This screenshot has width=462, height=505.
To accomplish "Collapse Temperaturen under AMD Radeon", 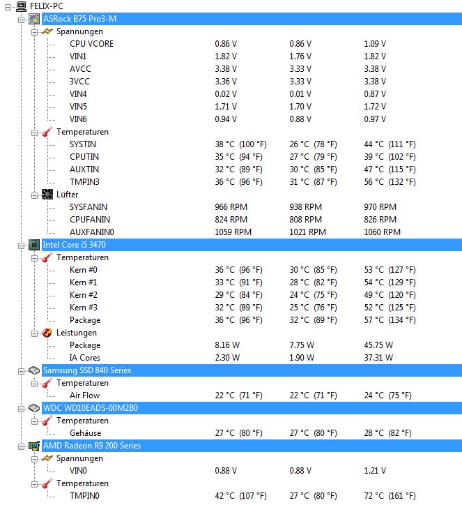I will click(34, 484).
